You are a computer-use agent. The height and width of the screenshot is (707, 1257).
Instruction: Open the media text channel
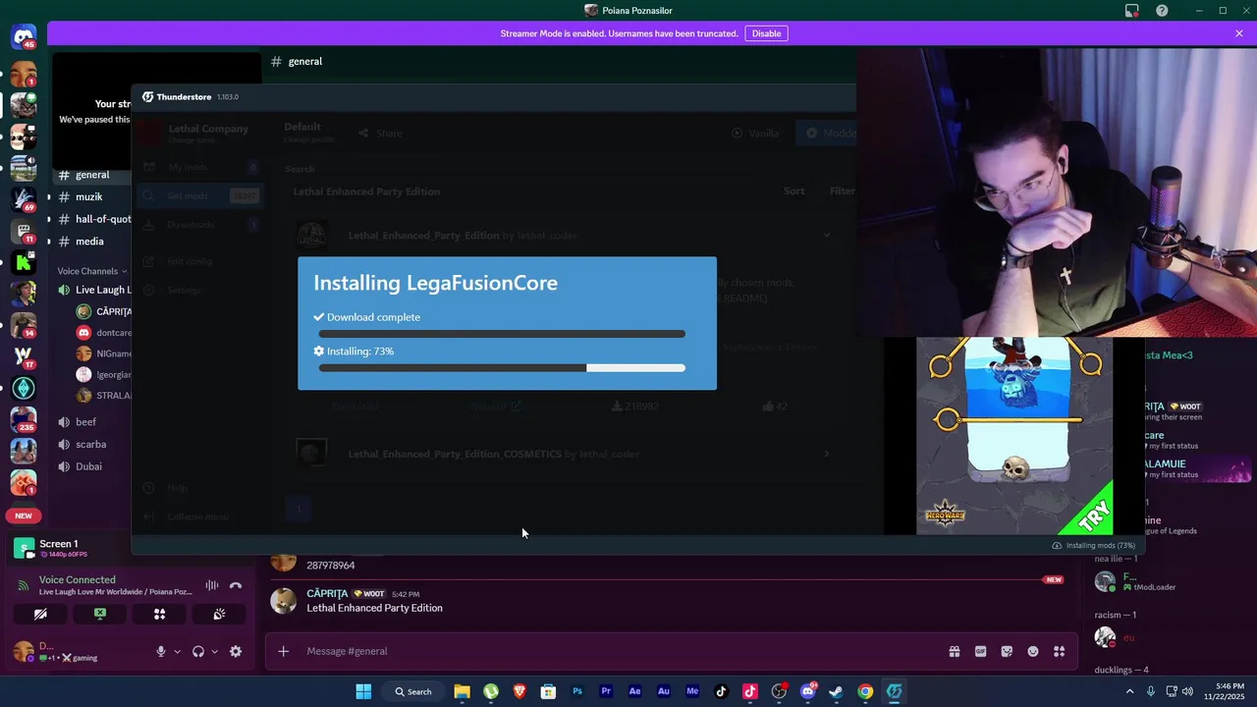(89, 242)
